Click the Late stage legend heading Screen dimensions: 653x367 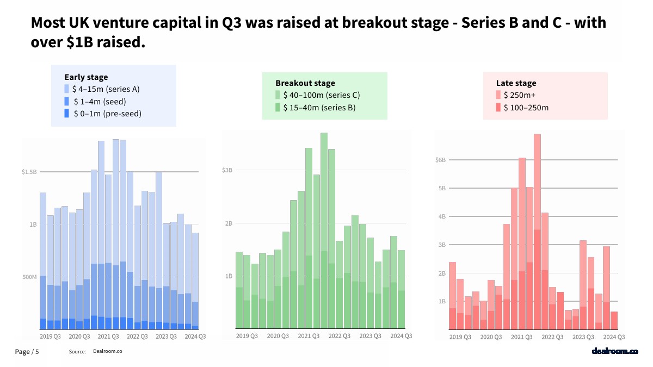(516, 83)
